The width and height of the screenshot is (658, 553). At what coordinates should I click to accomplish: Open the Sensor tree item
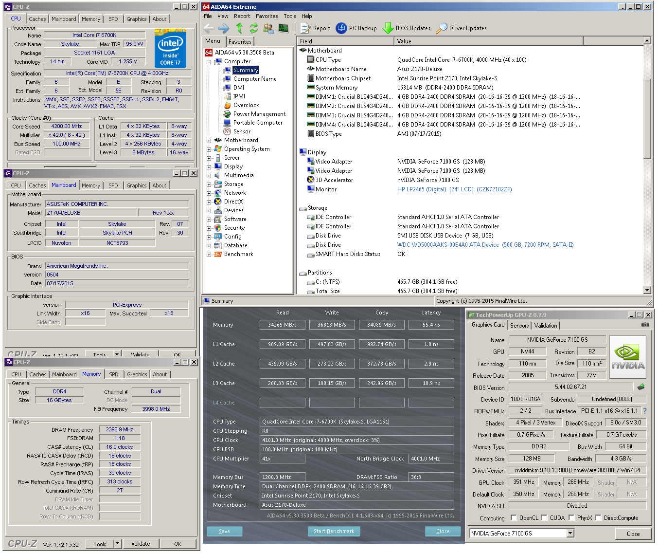point(242,131)
